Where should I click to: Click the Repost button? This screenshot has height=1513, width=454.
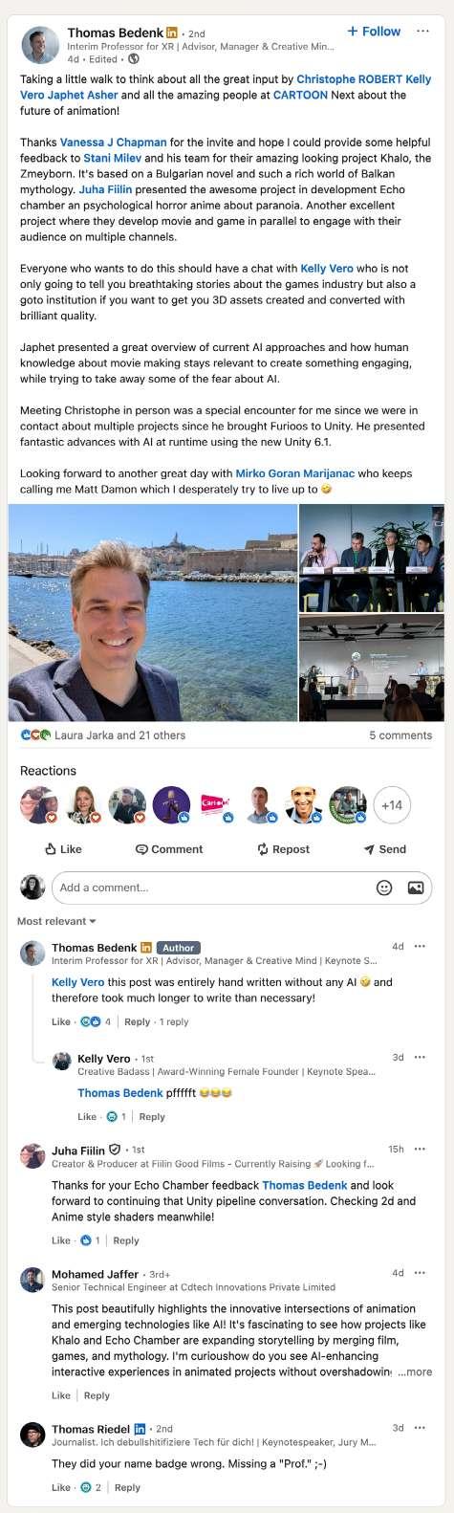coord(283,849)
